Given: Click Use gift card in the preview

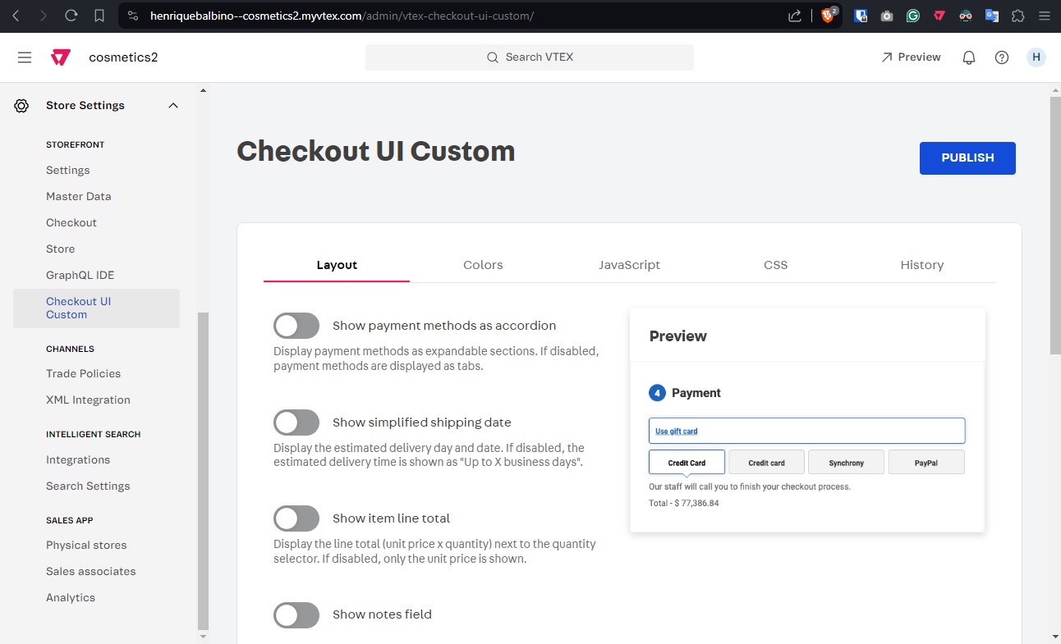Looking at the screenshot, I should point(677,432).
